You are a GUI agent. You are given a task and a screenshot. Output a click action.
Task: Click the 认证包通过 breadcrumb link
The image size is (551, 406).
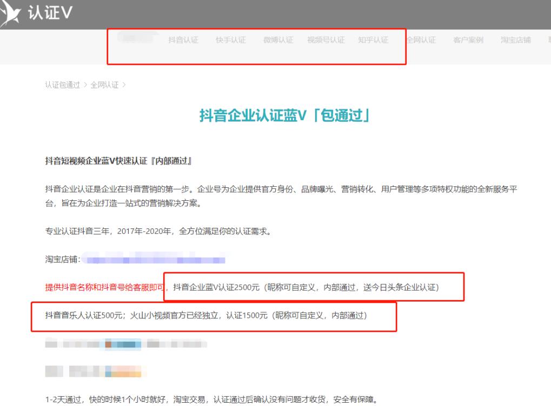tap(63, 85)
